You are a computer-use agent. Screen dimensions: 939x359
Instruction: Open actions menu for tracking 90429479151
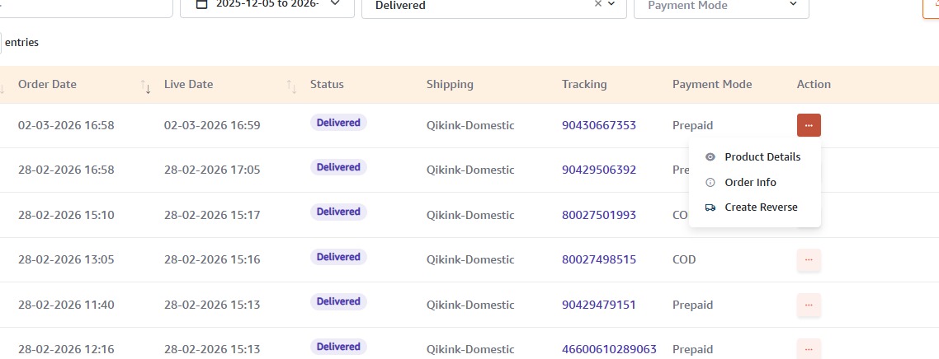[809, 305]
